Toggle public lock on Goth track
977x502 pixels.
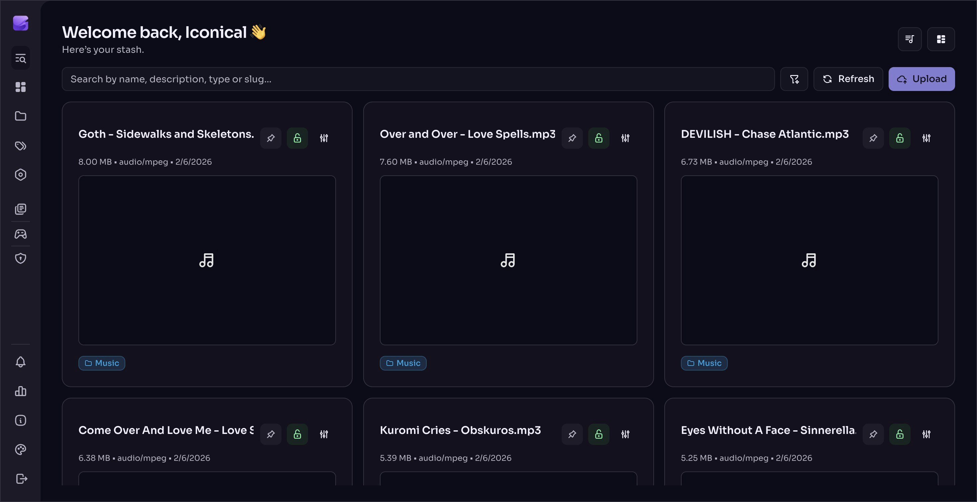coord(297,138)
